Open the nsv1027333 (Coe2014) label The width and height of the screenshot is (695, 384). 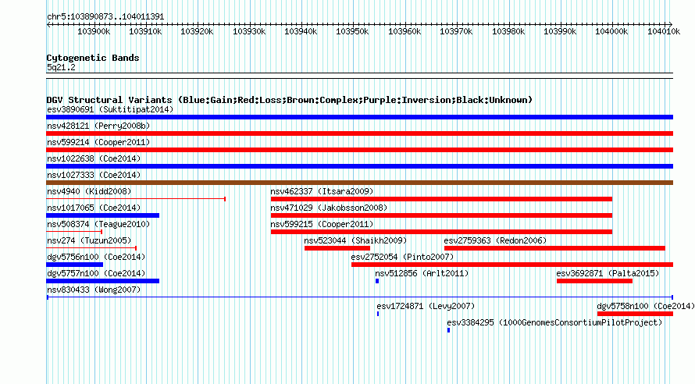coord(94,175)
